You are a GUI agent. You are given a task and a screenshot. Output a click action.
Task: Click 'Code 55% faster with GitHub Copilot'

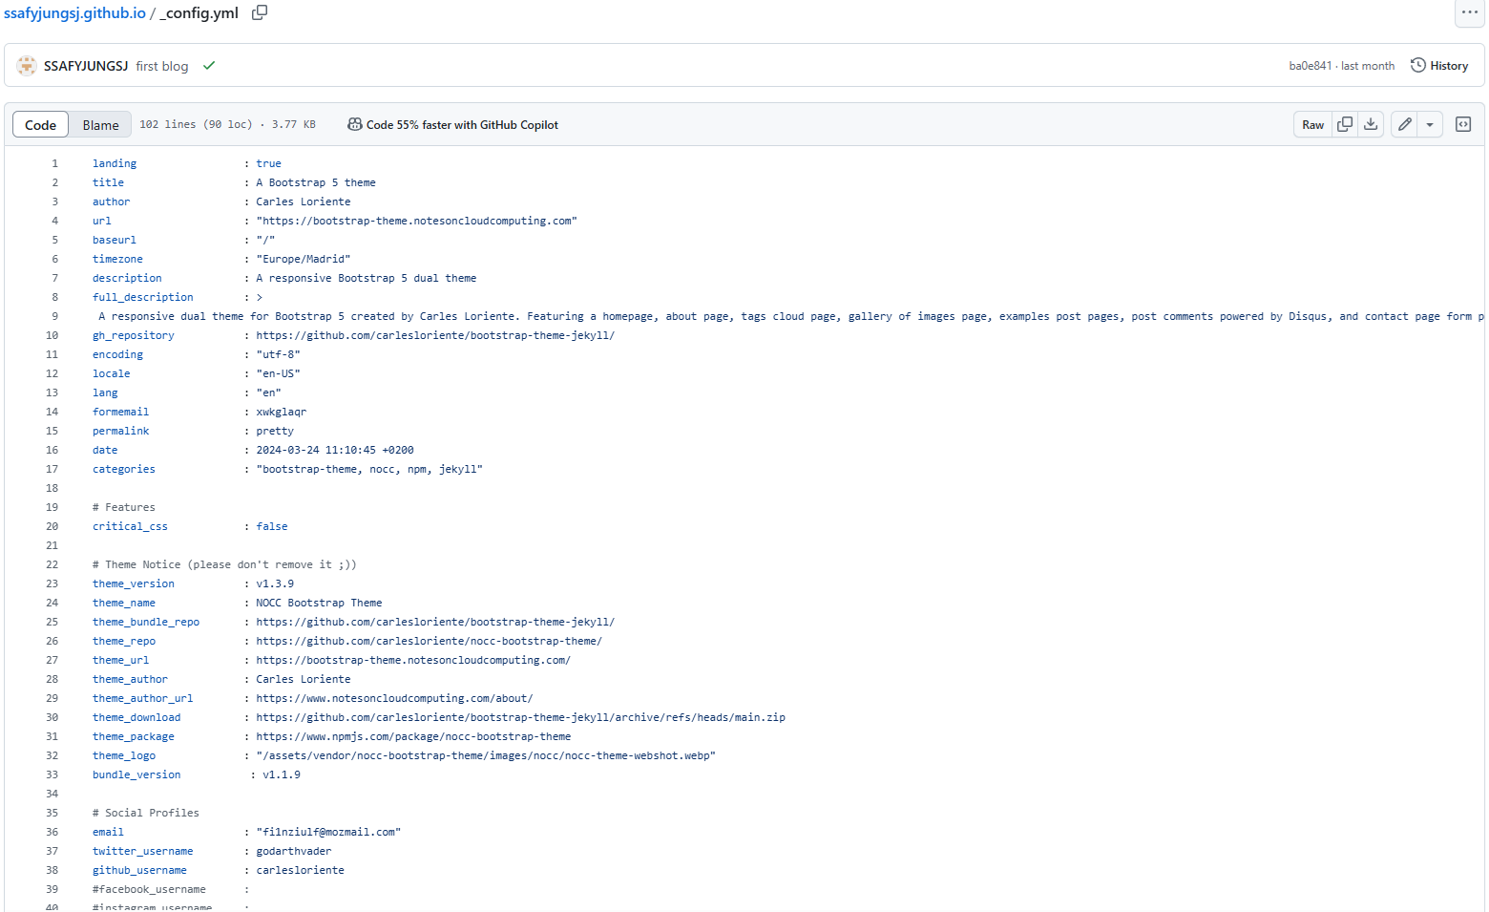point(462,125)
